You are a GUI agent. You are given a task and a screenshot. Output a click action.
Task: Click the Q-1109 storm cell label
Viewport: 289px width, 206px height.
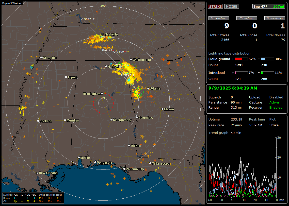coord(121,52)
